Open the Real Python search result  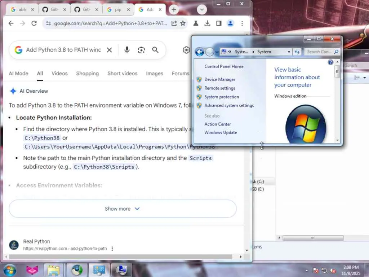pos(36,241)
